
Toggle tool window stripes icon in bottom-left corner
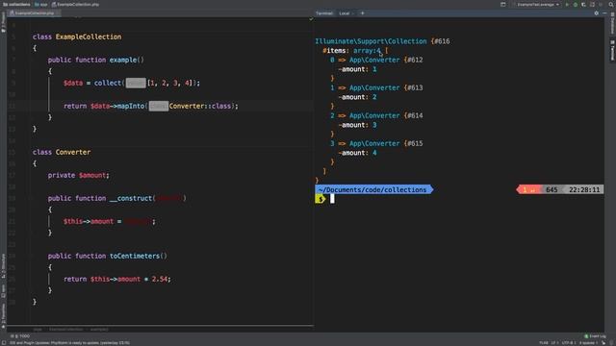pyautogui.click(x=3, y=343)
